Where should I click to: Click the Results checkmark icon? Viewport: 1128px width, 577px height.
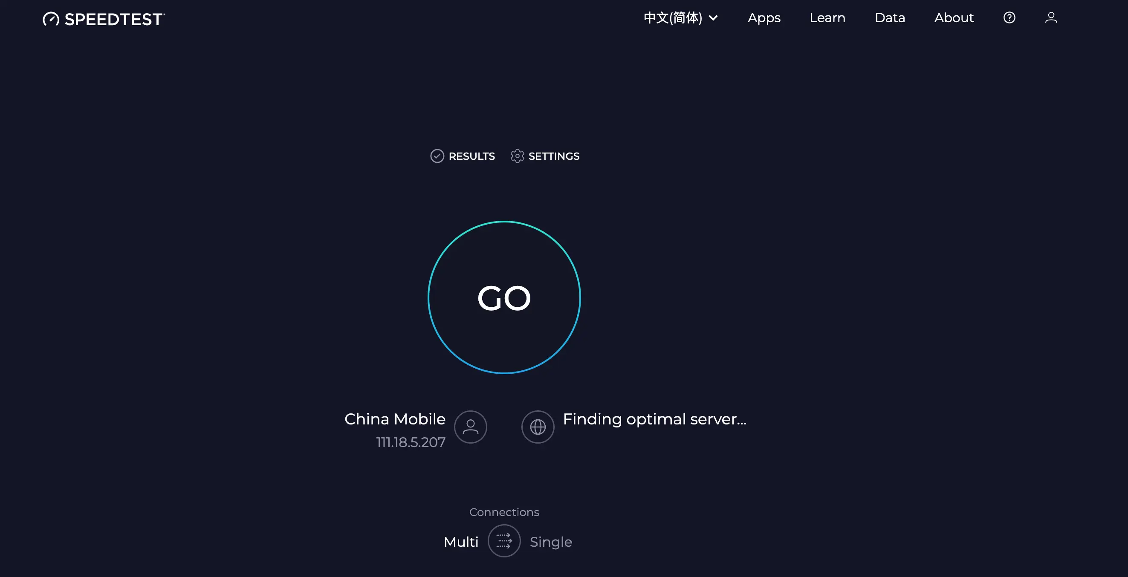tap(437, 156)
